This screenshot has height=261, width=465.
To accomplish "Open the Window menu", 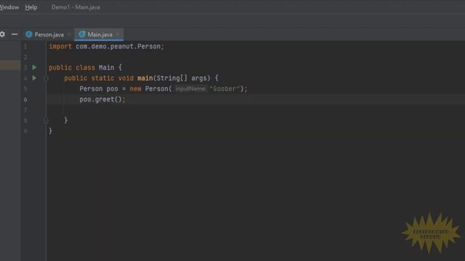I will click(x=9, y=7).
